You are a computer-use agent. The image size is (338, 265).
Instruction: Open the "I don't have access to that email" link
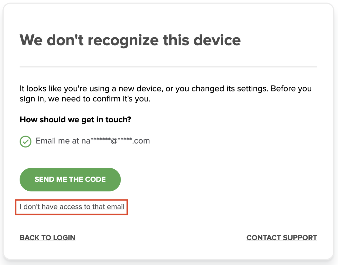(x=72, y=206)
